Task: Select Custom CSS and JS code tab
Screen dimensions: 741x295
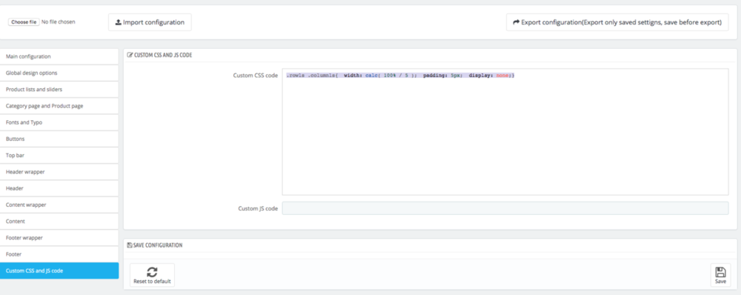Action: 59,271
